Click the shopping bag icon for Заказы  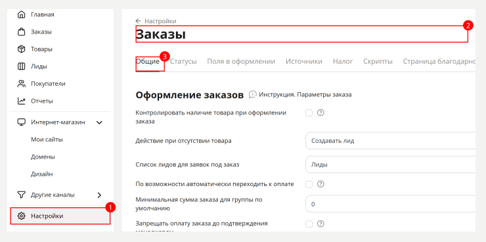[x=21, y=32]
